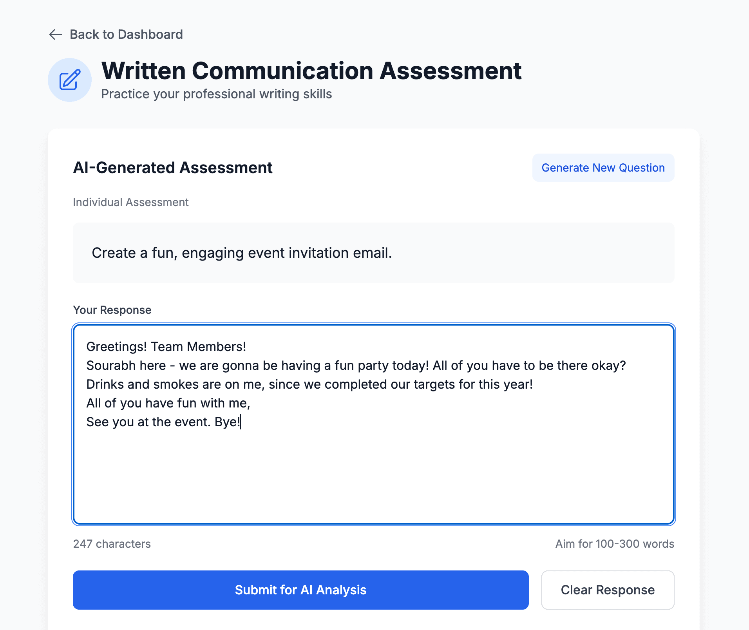Click the Your Response label
Viewport: 749px width, 630px height.
click(112, 310)
